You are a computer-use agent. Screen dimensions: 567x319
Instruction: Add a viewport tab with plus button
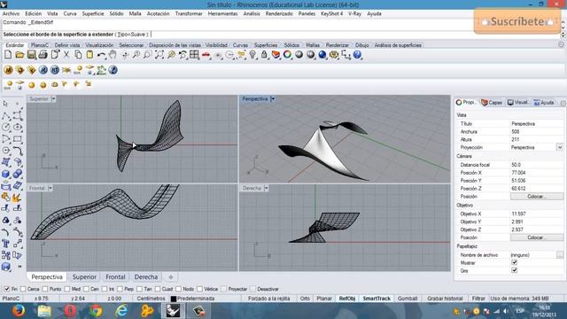click(x=171, y=277)
